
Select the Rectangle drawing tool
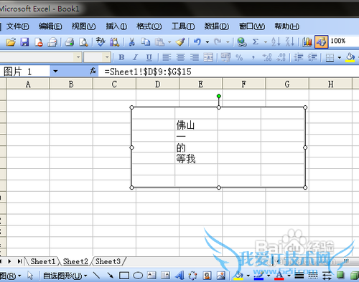(124, 276)
